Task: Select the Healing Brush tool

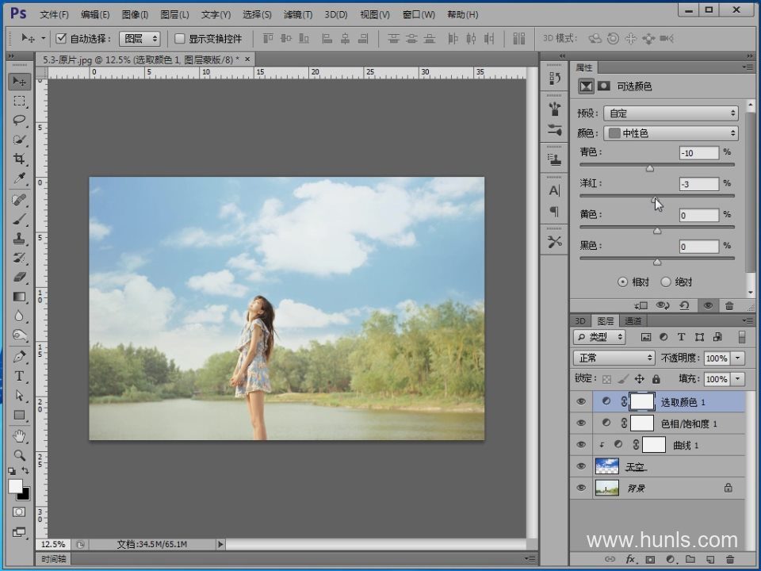Action: [19, 200]
